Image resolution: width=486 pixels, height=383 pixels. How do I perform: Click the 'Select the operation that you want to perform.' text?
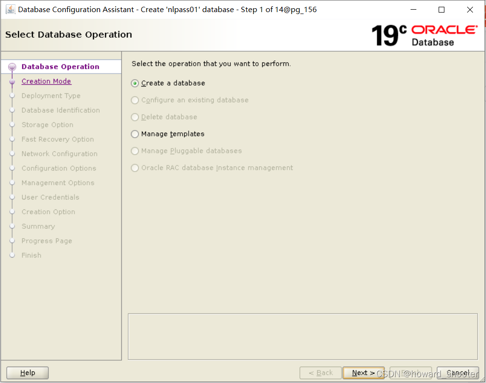click(211, 64)
